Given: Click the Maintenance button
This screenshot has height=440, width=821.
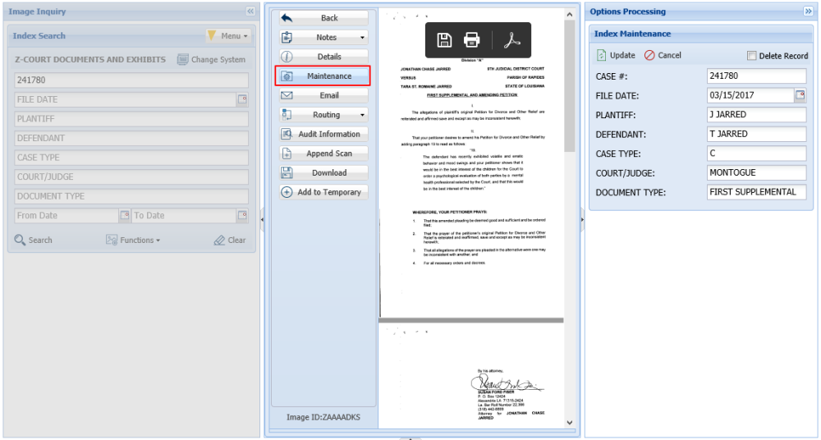Looking at the screenshot, I should click(323, 76).
